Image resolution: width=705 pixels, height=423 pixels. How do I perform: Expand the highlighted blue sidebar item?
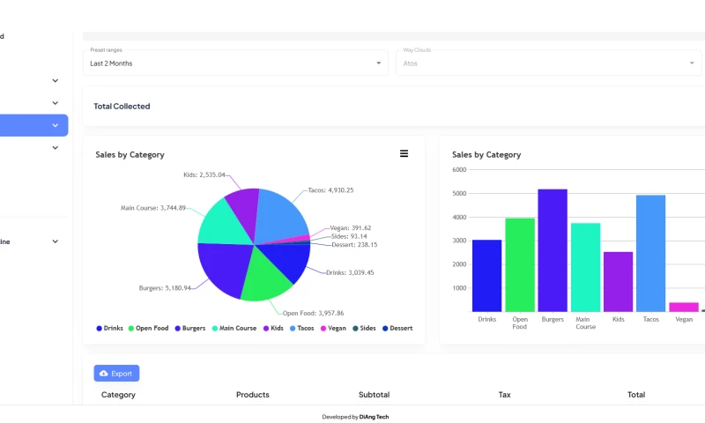tap(55, 125)
